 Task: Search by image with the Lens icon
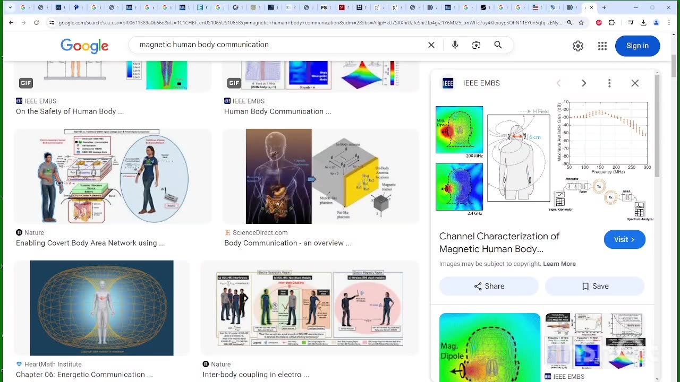tap(477, 45)
